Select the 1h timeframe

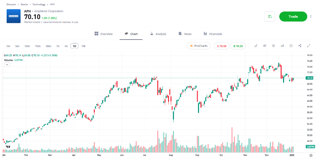coord(58,46)
